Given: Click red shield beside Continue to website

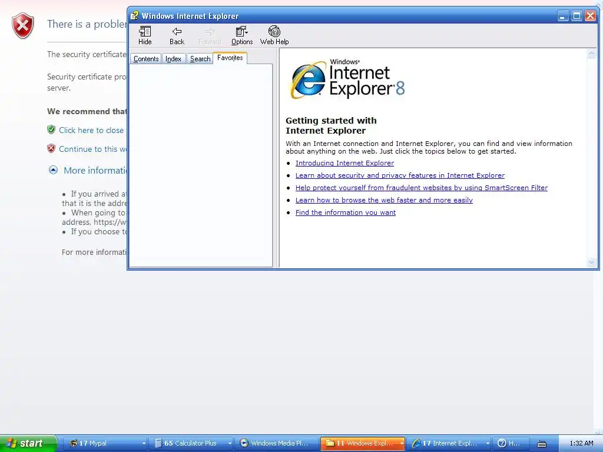Looking at the screenshot, I should [51, 148].
